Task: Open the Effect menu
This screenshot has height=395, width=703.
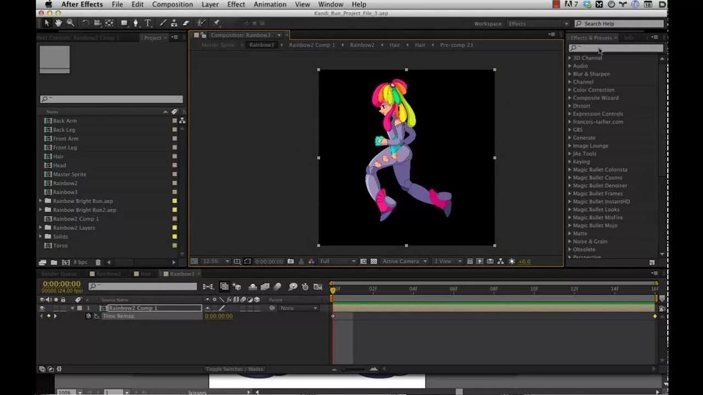Action: [x=236, y=4]
